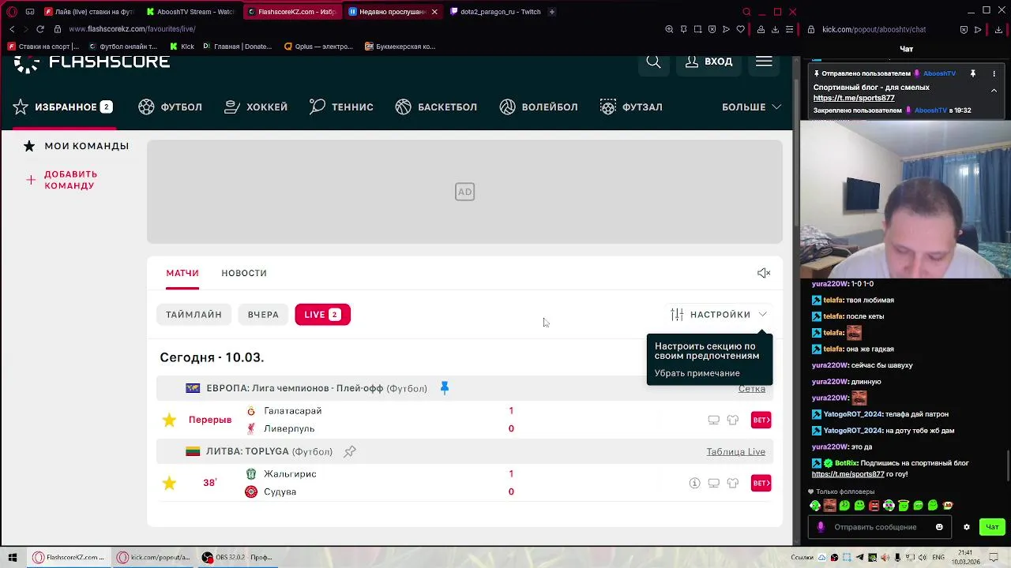Click Отправить сообщение chat input
This screenshot has height=568, width=1011.
click(875, 527)
